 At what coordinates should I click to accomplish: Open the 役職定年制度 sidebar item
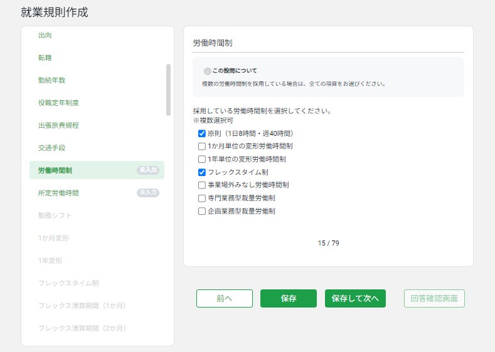tap(58, 103)
